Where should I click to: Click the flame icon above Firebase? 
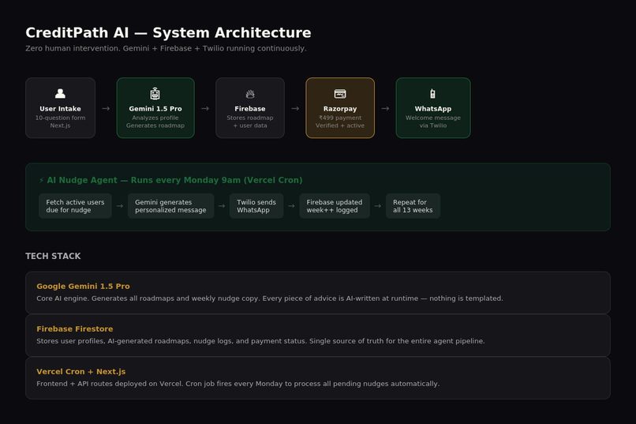[x=250, y=94]
